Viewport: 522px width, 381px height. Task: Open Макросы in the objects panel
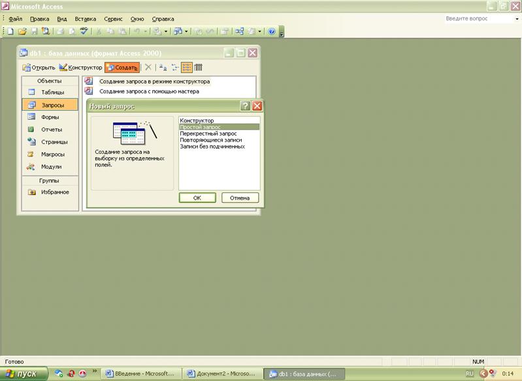52,155
